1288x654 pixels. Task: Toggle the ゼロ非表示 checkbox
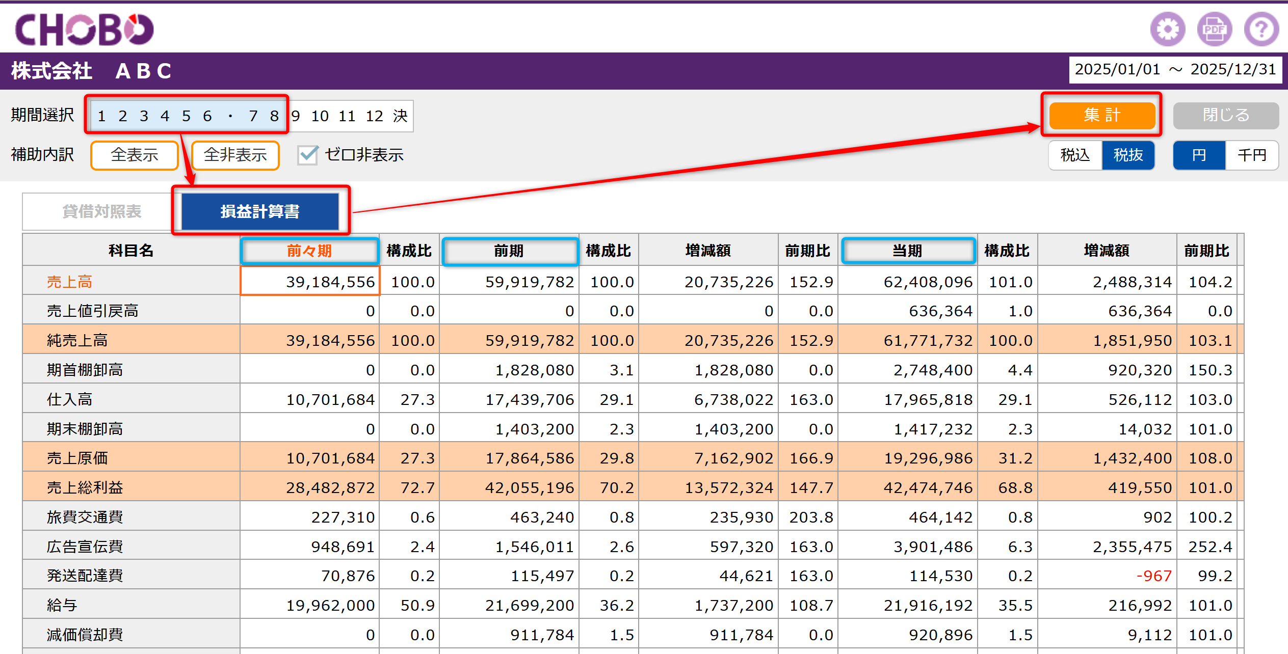[308, 155]
